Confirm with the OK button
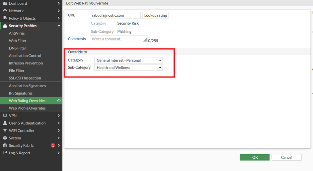The width and height of the screenshot is (313, 171). 254,157
